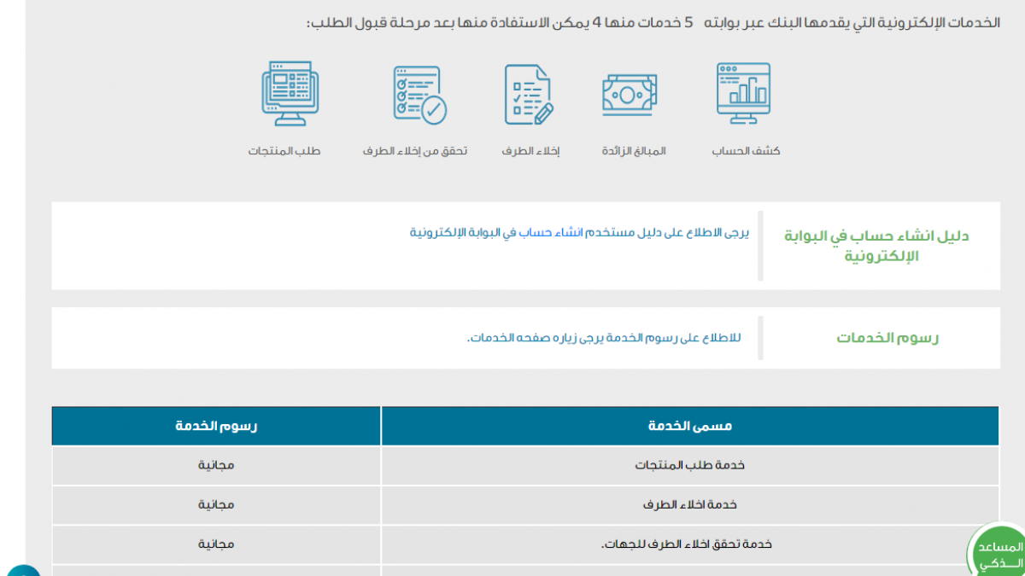The width and height of the screenshot is (1025, 576).
Task: Select the كشف الحساب label
Action: click(x=746, y=151)
